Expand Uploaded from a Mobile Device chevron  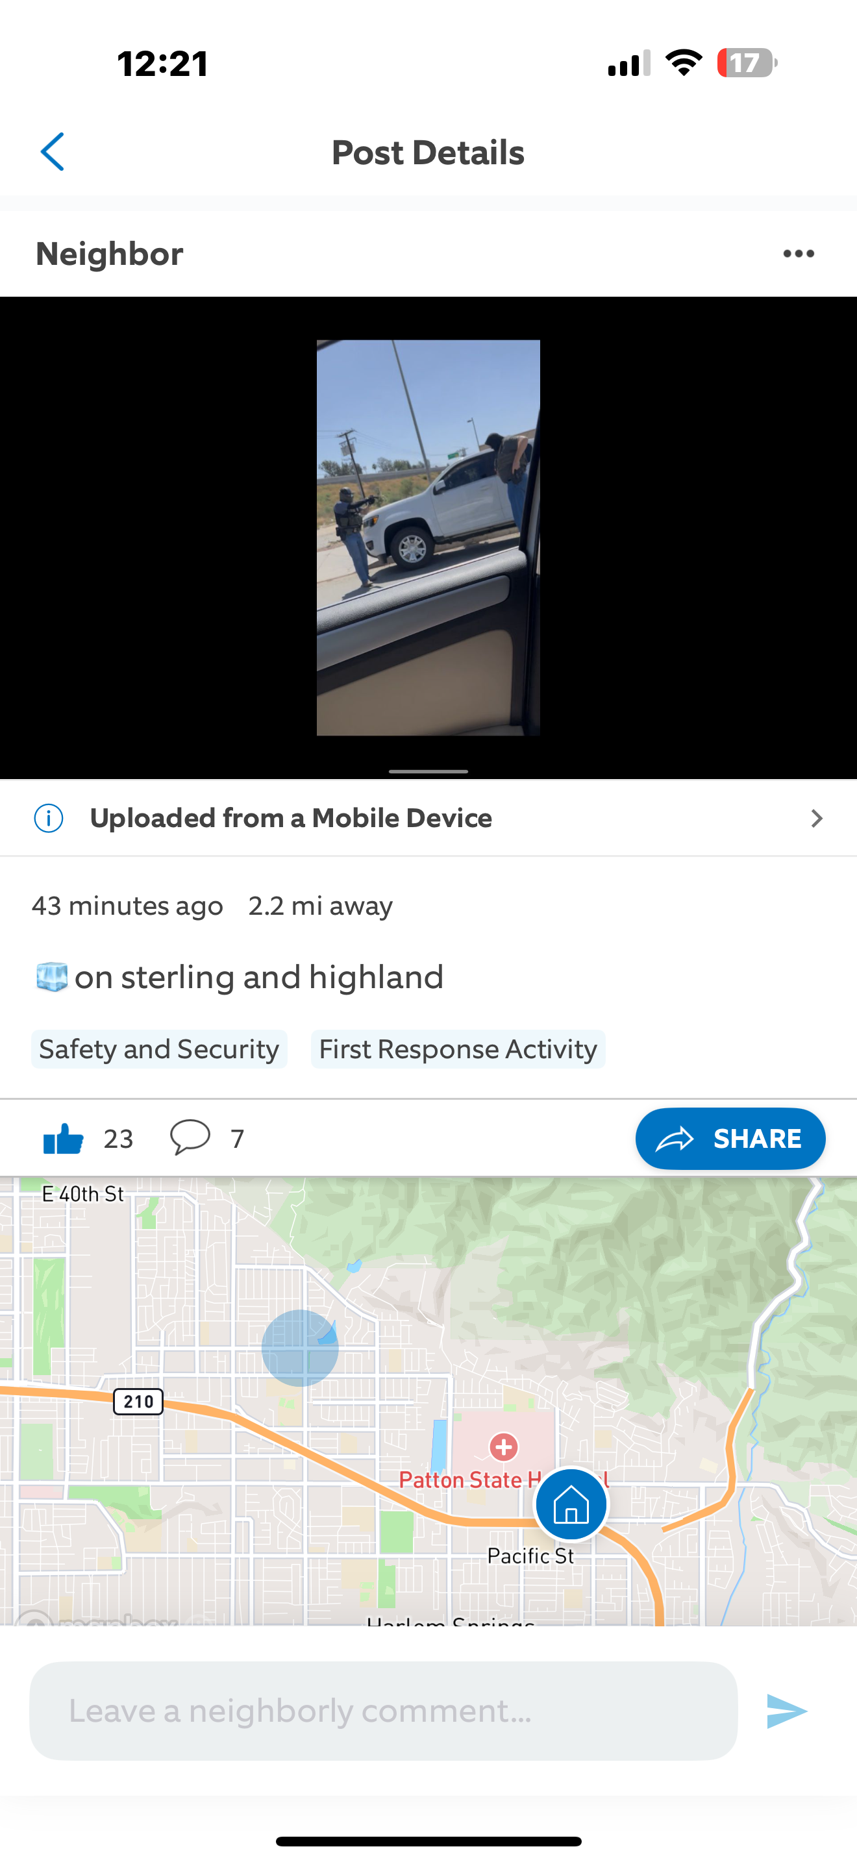(817, 818)
